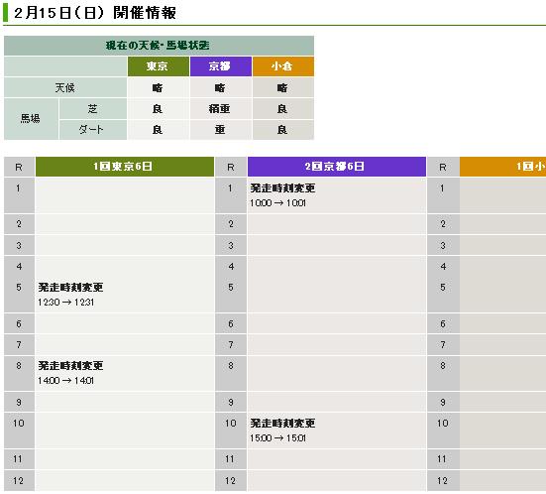
Task: Click 発走時刻変更 for Tokyo race 5
Action: [x=70, y=288]
